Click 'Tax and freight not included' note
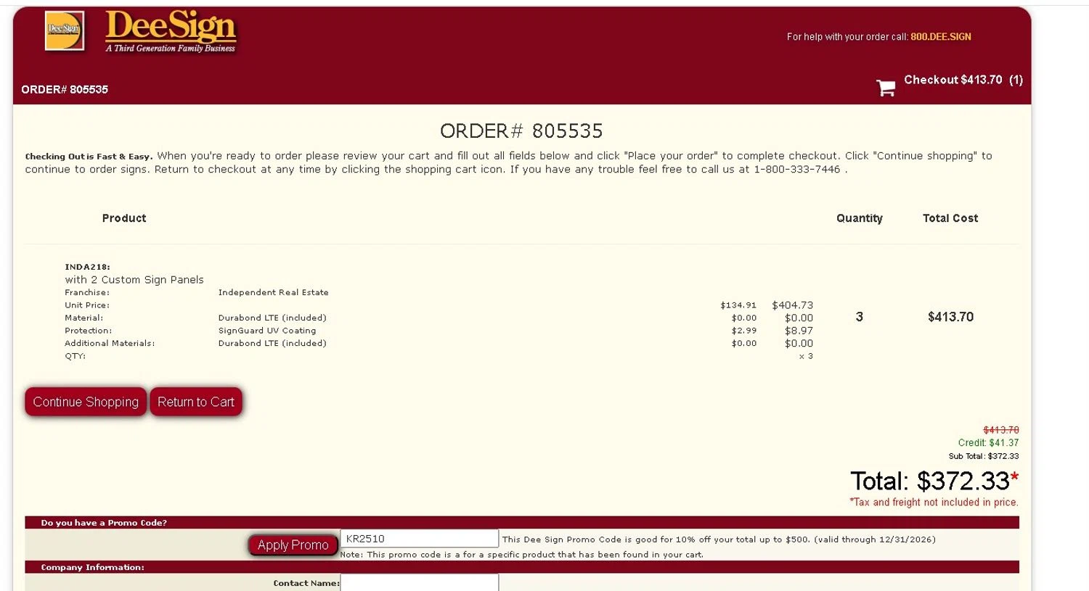1089x591 pixels. 934,502
